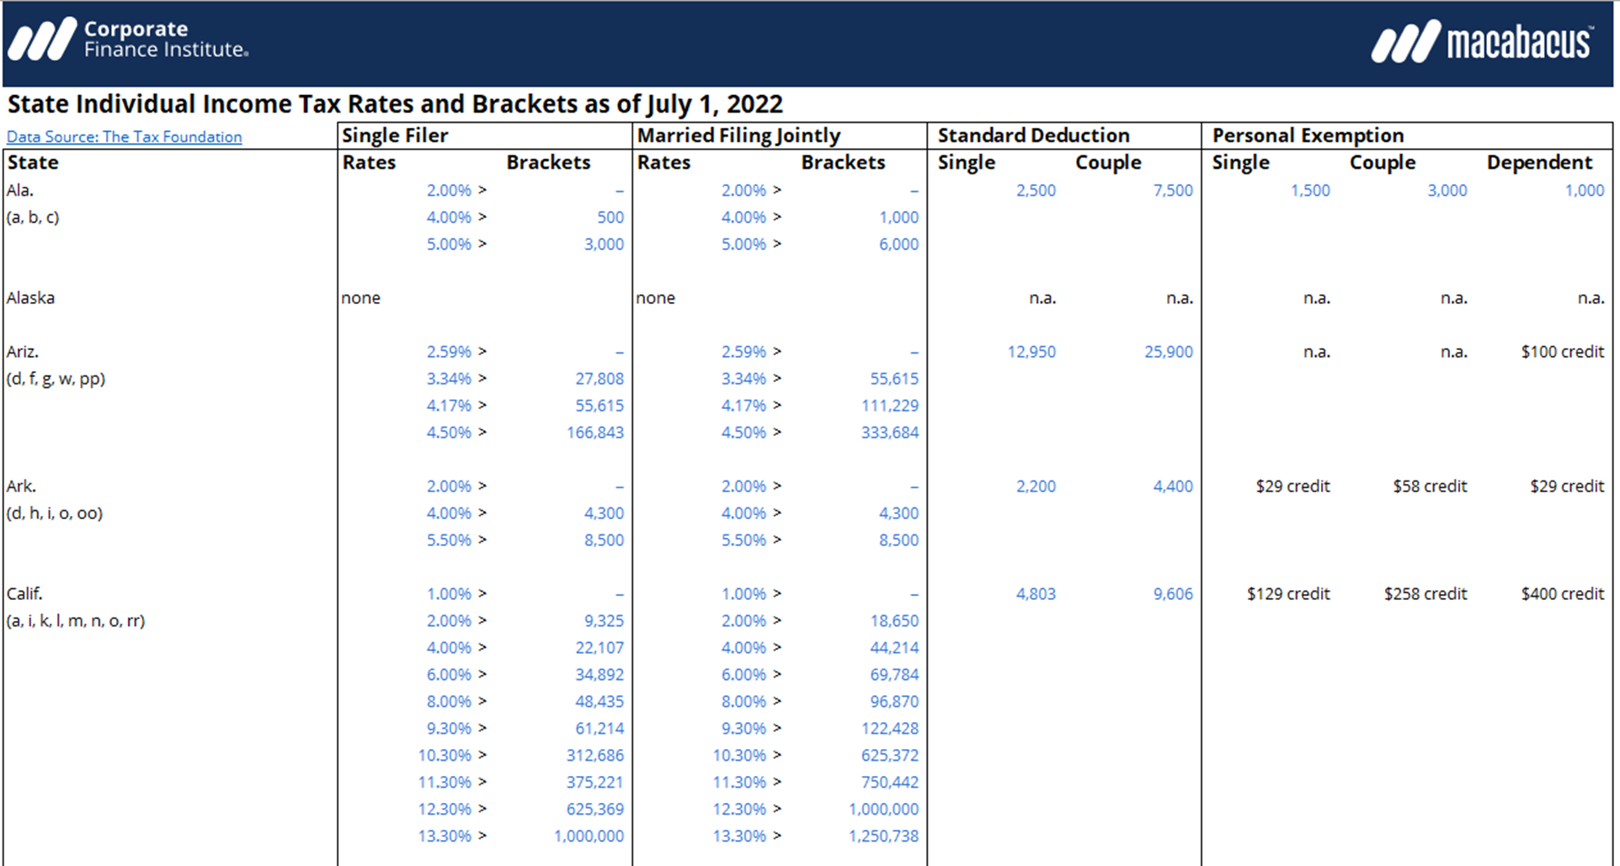Click the title State Individual Income Tax Rates
1620x866 pixels.
(x=395, y=104)
